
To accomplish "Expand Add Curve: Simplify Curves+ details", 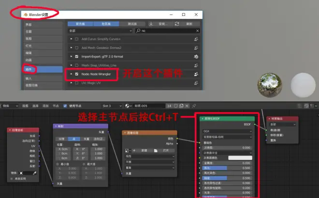I will (x=71, y=39).
